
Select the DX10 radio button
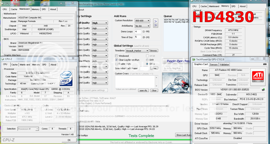click(x=147, y=64)
